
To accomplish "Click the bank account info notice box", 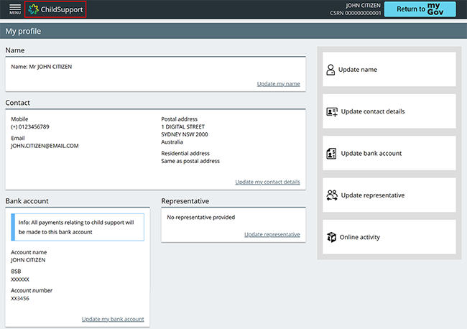I will [x=78, y=227].
